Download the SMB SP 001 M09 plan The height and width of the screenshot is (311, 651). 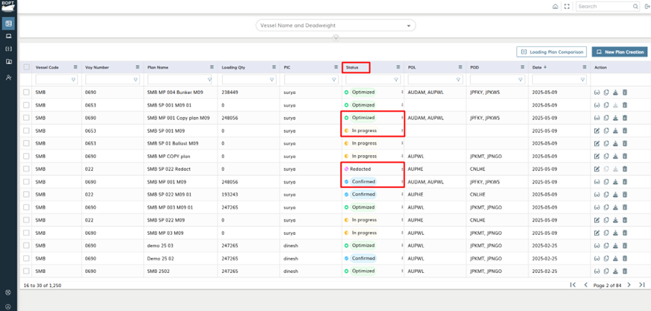[615, 131]
